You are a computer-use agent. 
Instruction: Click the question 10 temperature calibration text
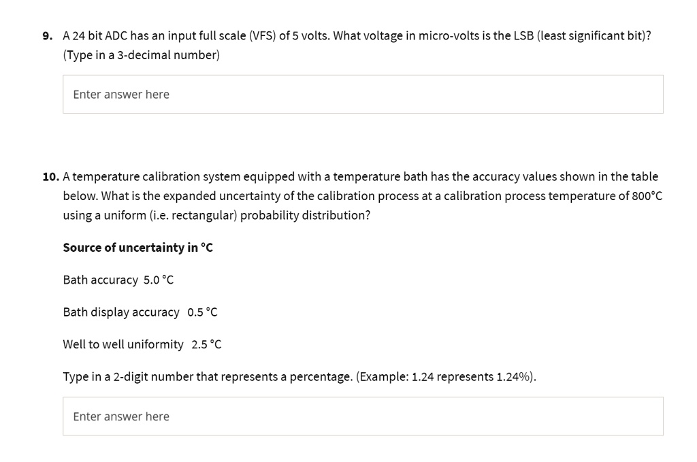[x=361, y=196]
